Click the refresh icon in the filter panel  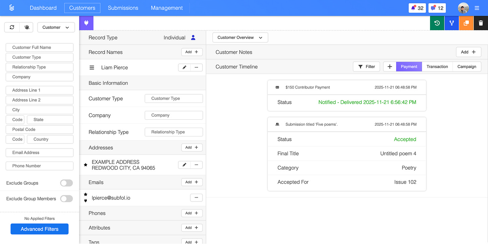click(x=12, y=27)
